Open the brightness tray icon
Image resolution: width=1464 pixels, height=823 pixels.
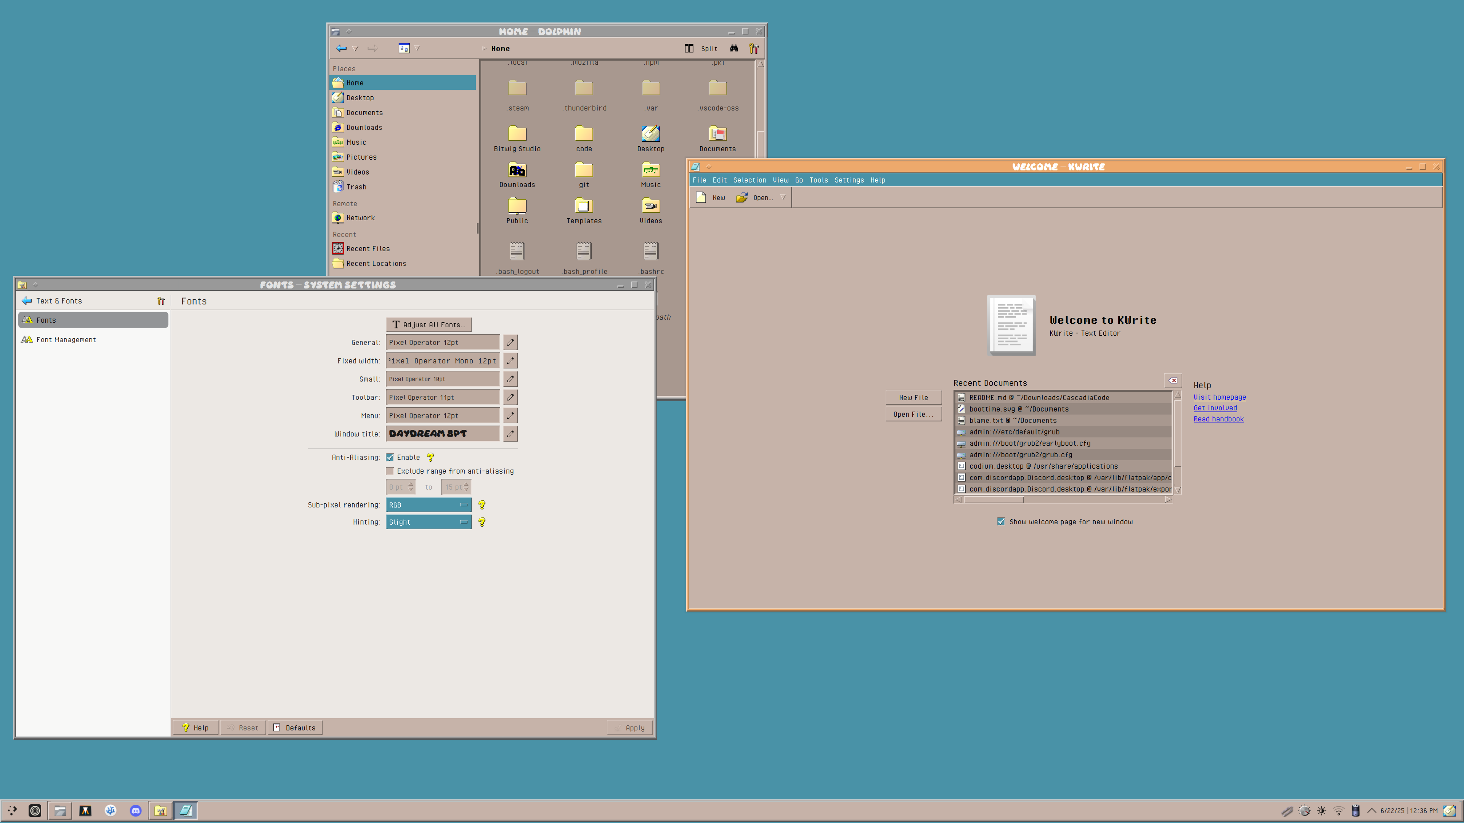[x=1321, y=811]
